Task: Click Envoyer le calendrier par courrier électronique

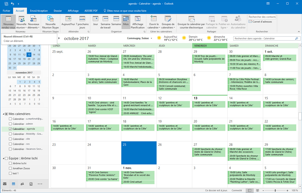Action: 191,22
